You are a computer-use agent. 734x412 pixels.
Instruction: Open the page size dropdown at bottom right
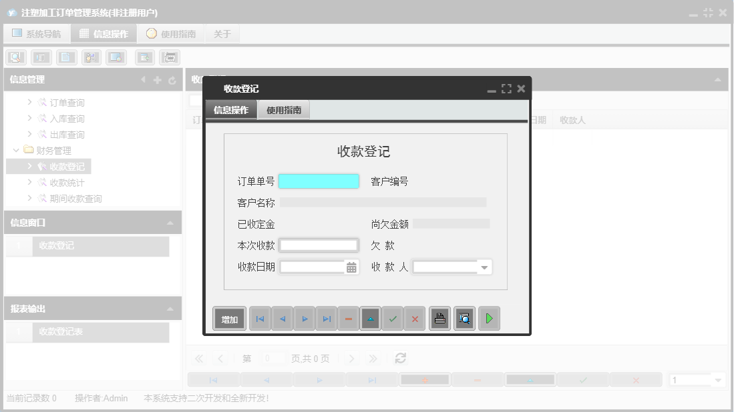point(717,379)
